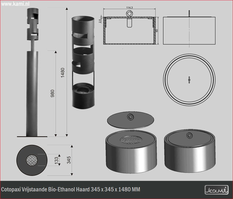
Task: Click the base plate top view mesh center
Action: click(x=32, y=160)
